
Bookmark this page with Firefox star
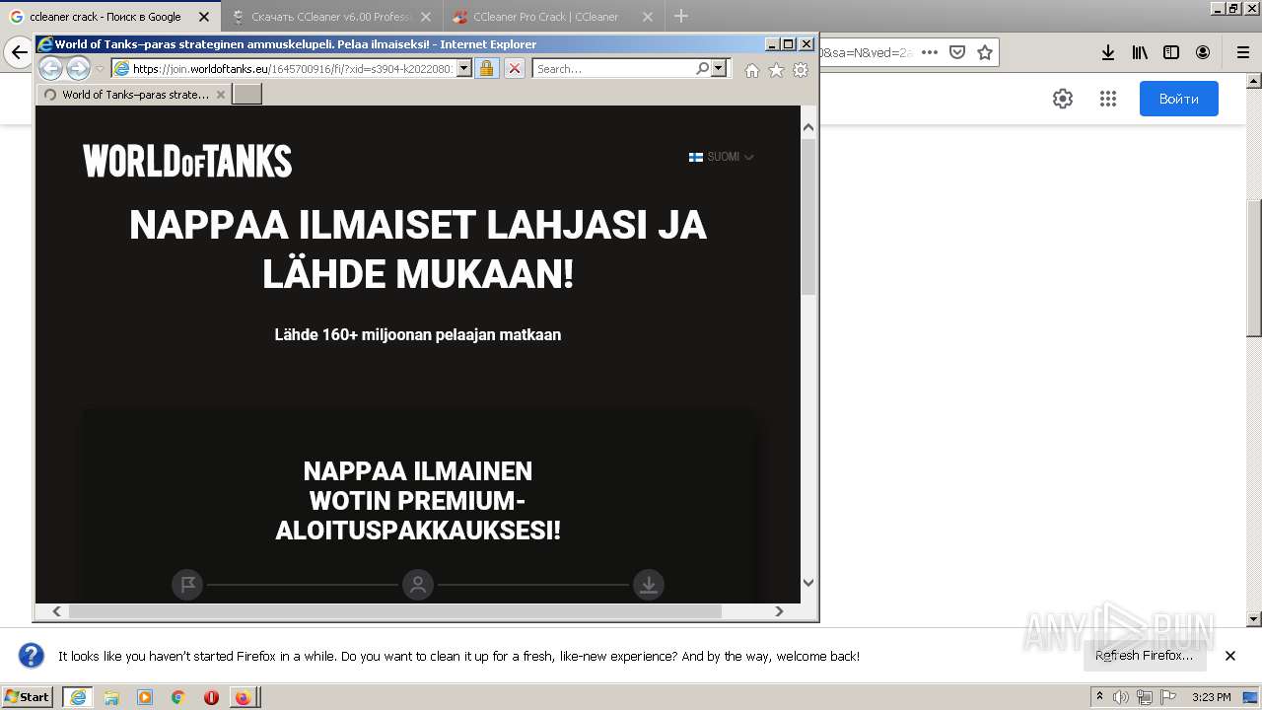click(985, 52)
